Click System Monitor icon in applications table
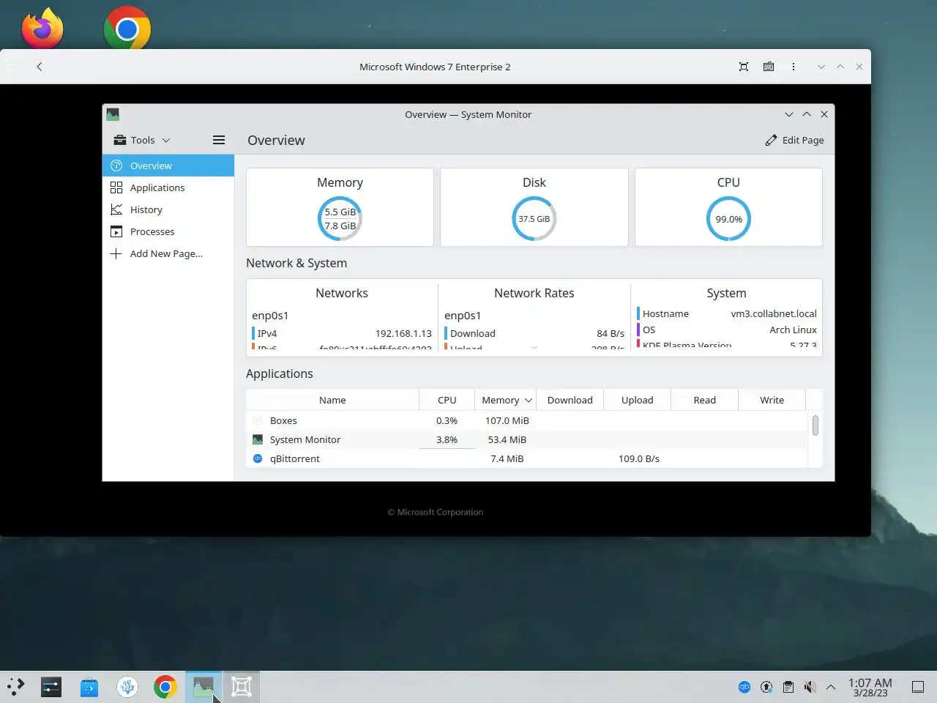This screenshot has width=937, height=703. (258, 439)
